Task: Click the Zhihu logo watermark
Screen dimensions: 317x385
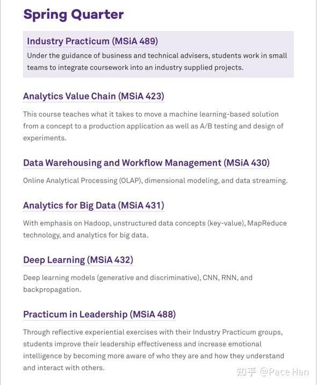Action: (246, 372)
